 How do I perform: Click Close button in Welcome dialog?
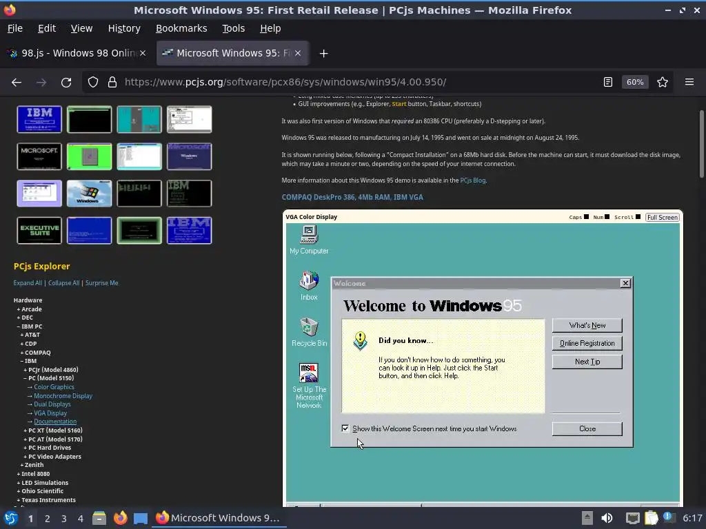(x=587, y=428)
